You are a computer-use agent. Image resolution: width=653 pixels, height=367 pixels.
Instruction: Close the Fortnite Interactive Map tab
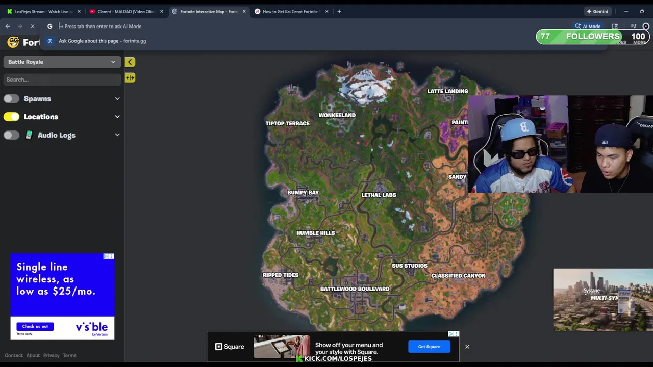coord(244,11)
